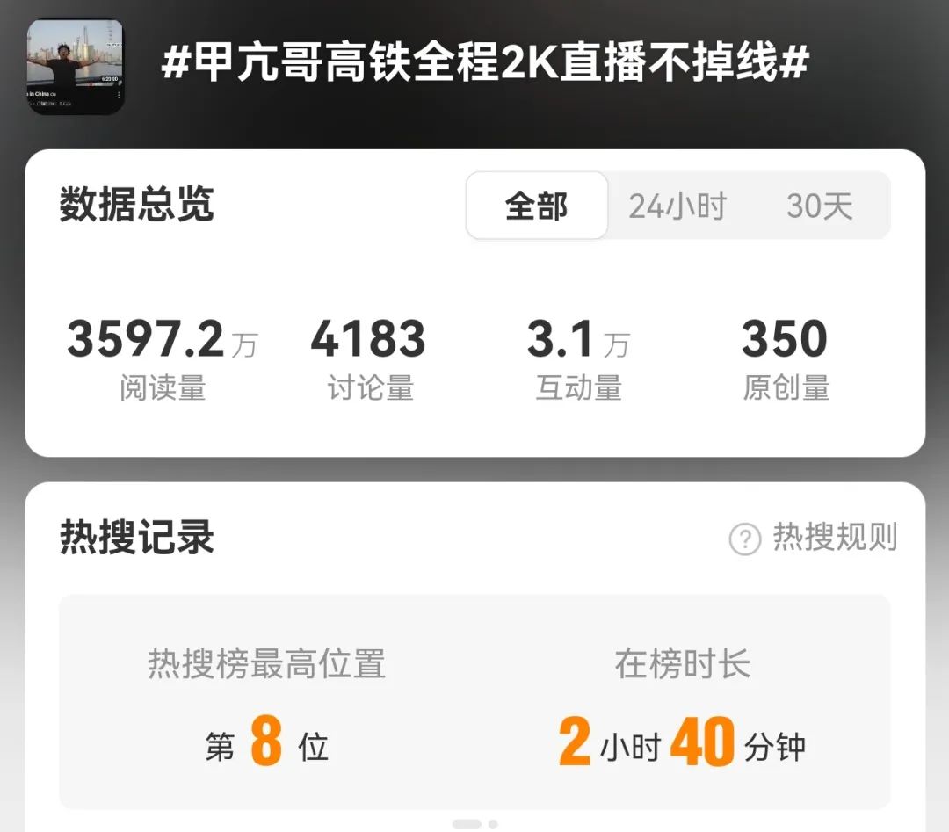Tap the 阅读量 label
This screenshot has width=949, height=832.
point(163,387)
